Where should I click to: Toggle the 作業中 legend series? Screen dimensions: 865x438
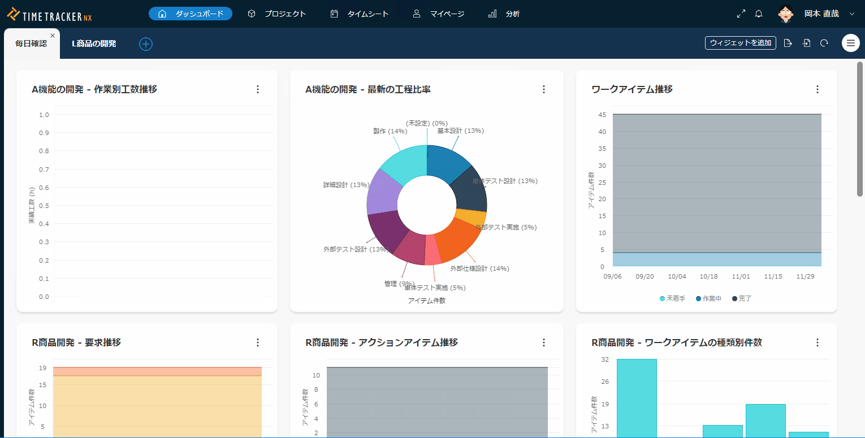tap(708, 298)
